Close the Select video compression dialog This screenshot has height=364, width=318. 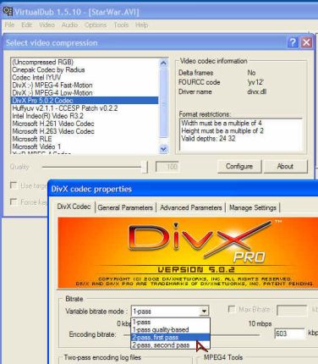[x=306, y=42]
